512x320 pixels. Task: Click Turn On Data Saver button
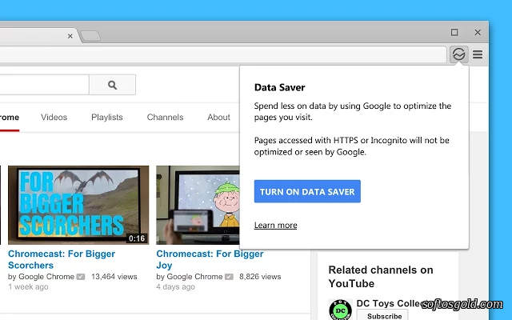coord(307,191)
